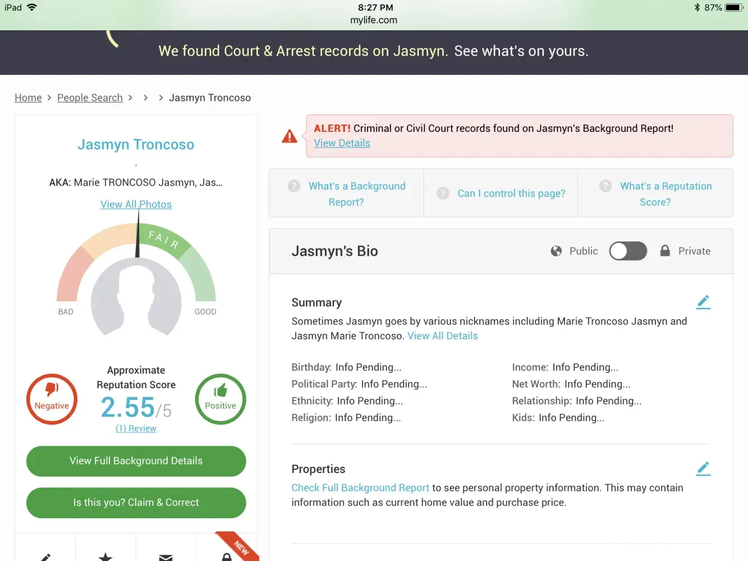Viewport: 748px width, 561px height.
Task: Click the Court & Arrest records banner text
Action: pos(303,51)
